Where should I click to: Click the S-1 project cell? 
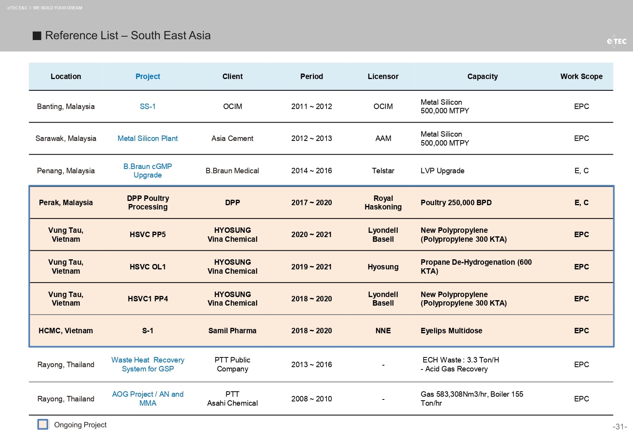[148, 331]
